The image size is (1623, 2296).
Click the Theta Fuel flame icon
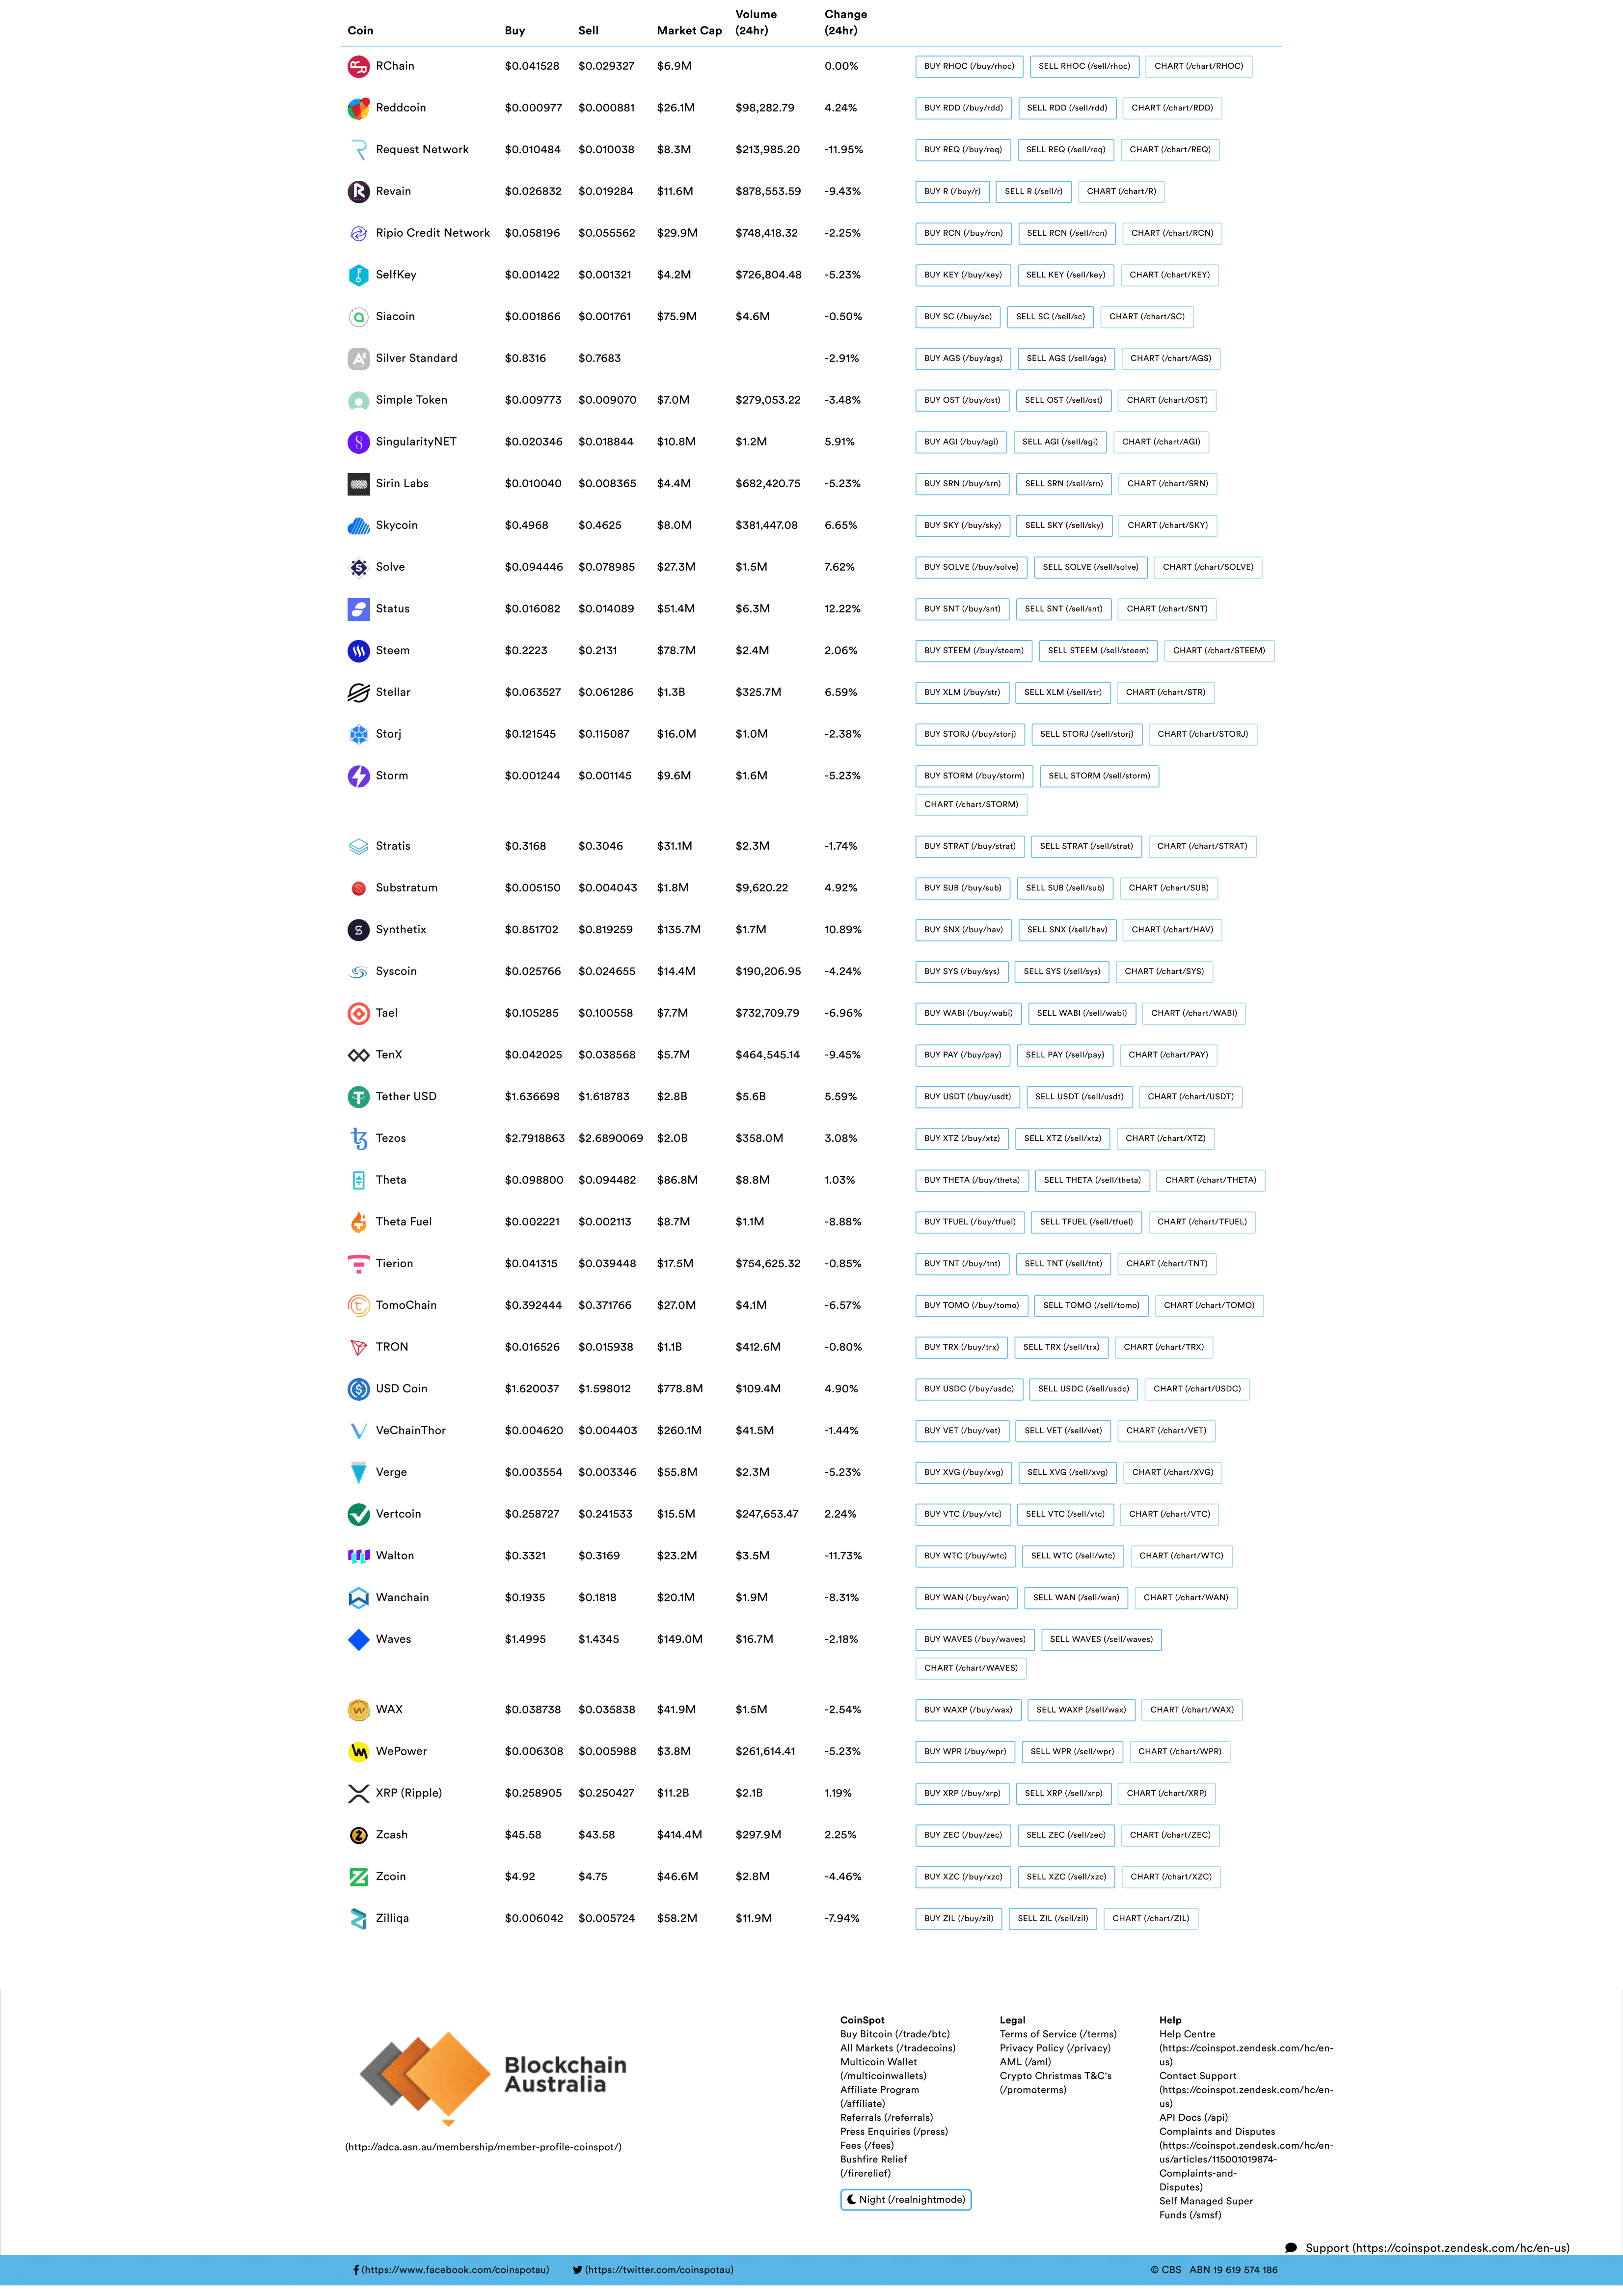pos(358,1222)
